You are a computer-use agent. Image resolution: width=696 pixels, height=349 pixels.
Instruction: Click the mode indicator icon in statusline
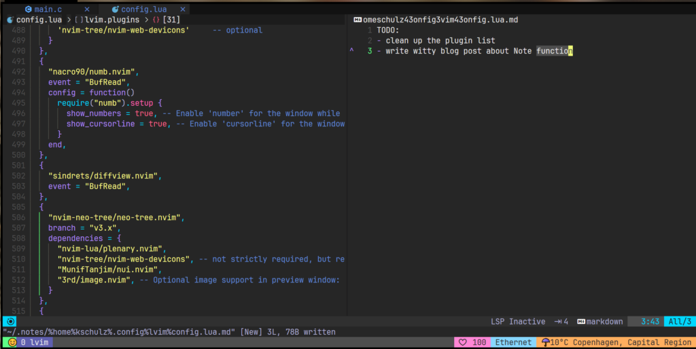coord(11,322)
